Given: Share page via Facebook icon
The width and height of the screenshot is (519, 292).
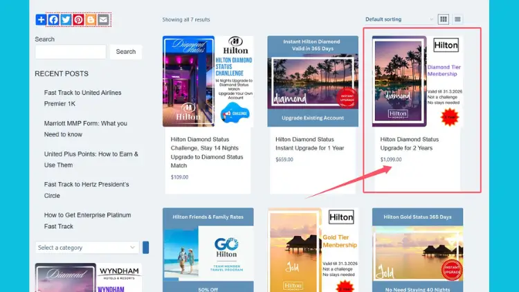Looking at the screenshot, I should coord(53,20).
